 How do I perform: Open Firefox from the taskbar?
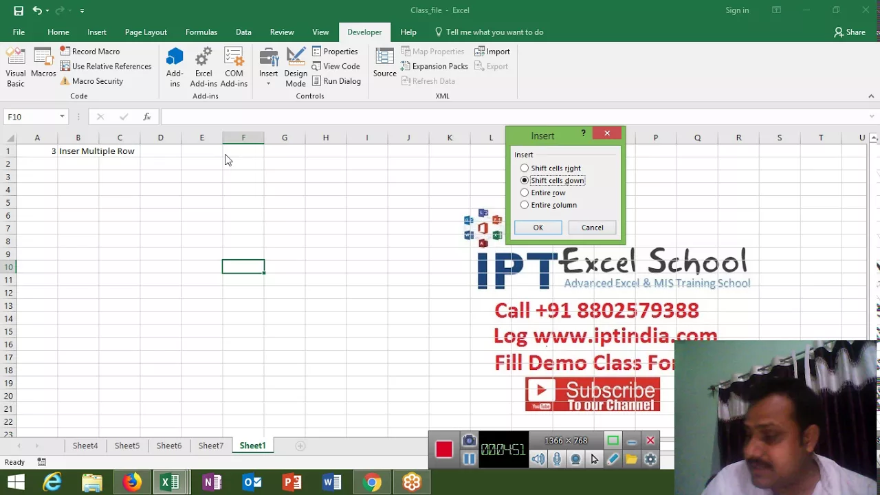132,483
